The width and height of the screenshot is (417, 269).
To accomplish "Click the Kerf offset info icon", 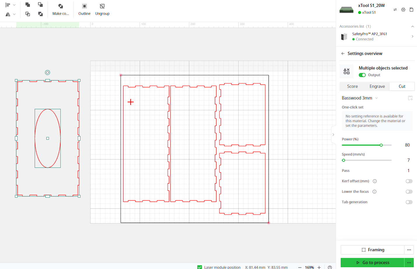I will point(375,181).
